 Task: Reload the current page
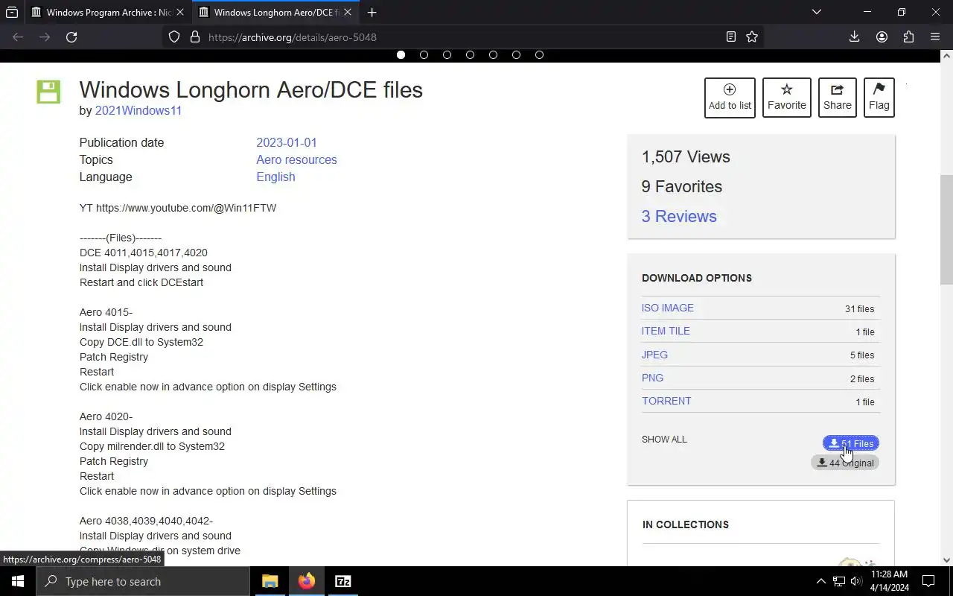tap(71, 37)
